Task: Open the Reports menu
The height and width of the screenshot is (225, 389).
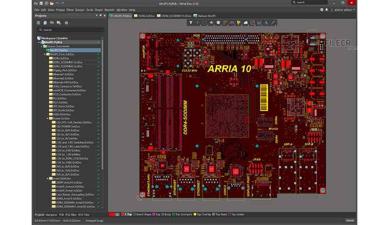Action: [x=109, y=10]
